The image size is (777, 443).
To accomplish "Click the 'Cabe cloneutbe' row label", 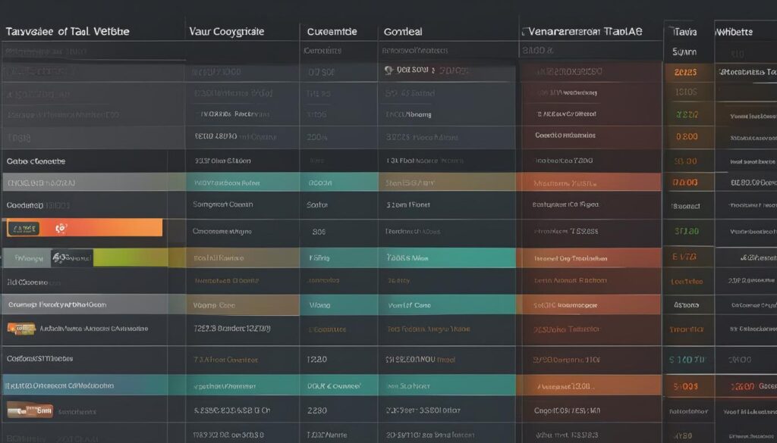I will (36, 161).
